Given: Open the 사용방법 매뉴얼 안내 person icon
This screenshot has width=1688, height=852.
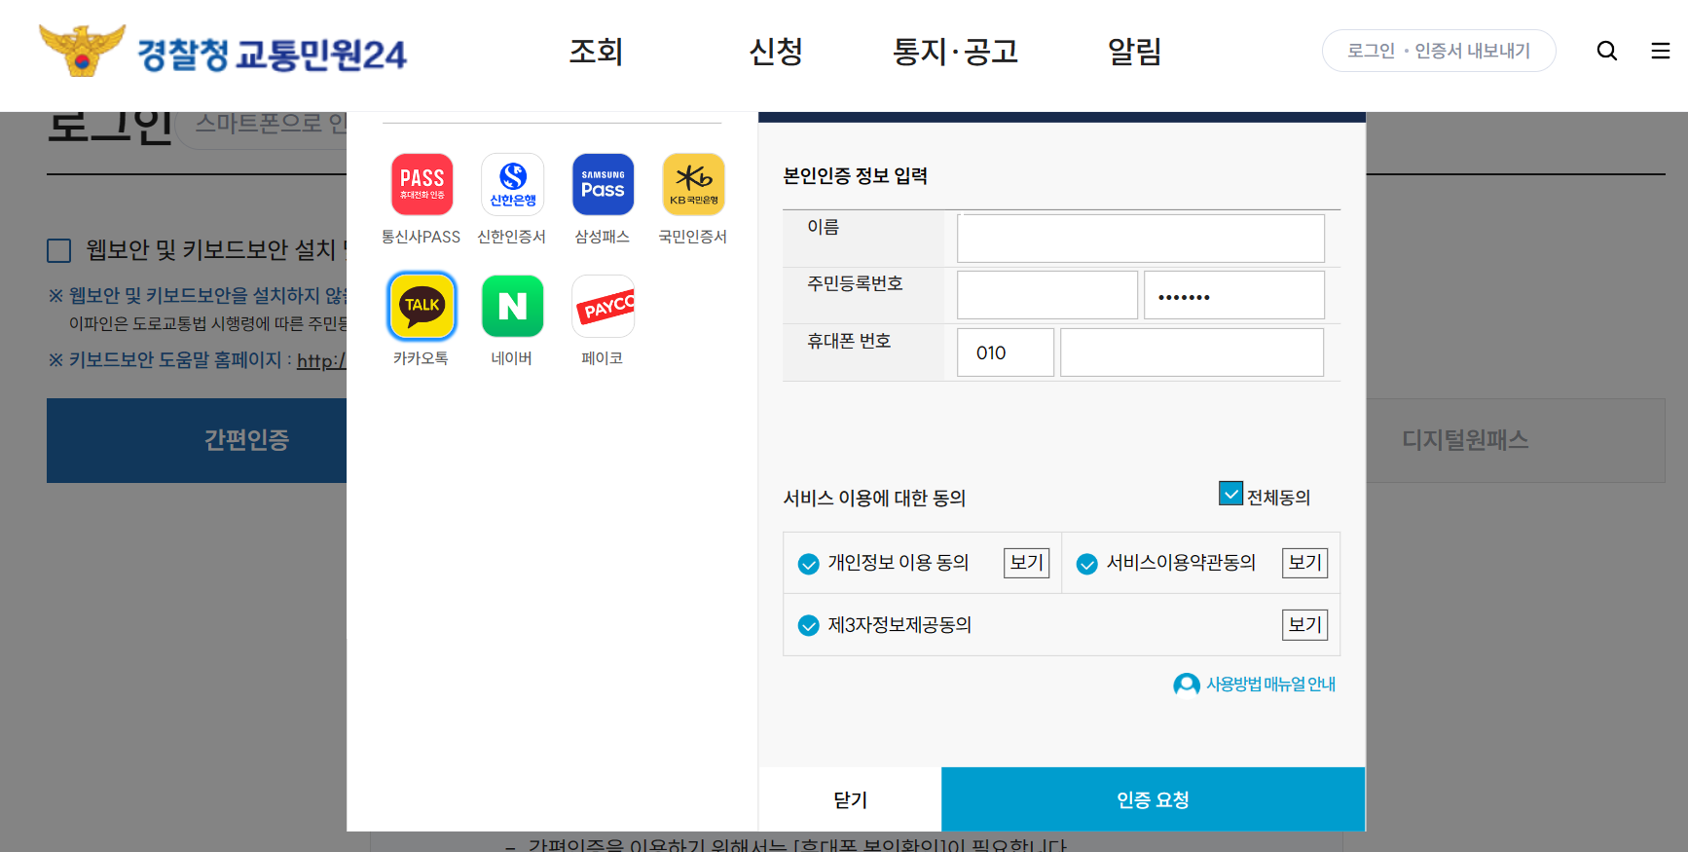Looking at the screenshot, I should point(1187,685).
